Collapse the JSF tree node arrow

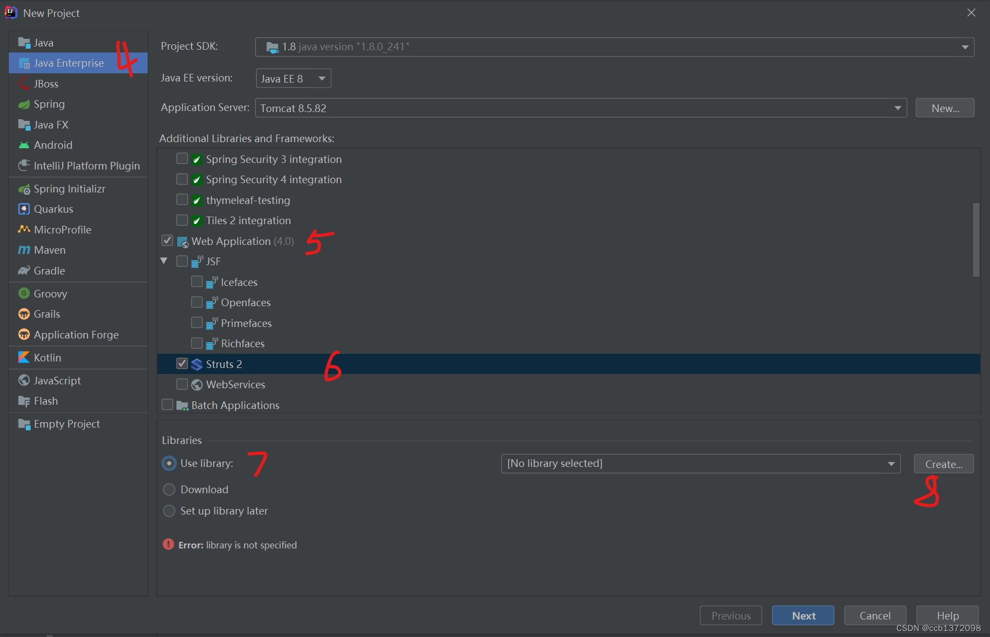tap(164, 261)
